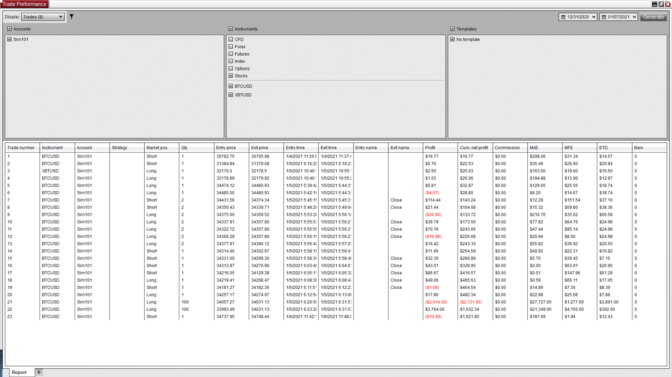The width and height of the screenshot is (672, 377).
Task: Enable the Options instrument checkbox
Action: tap(231, 68)
